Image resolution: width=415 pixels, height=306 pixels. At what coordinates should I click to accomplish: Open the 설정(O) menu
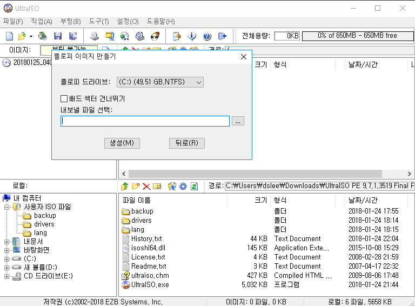point(128,22)
